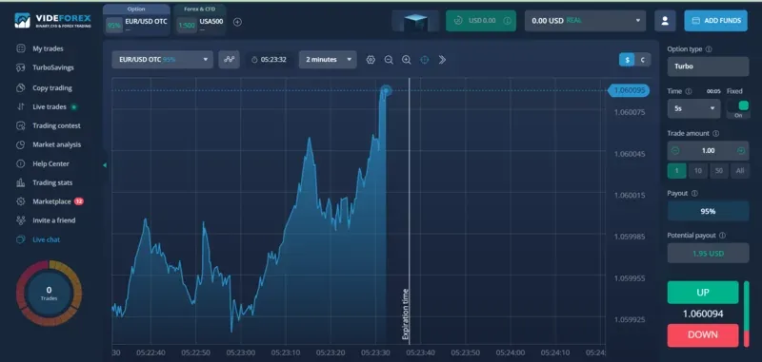
Task: Click the USD 0.00 bonus balance button
Action: [481, 21]
